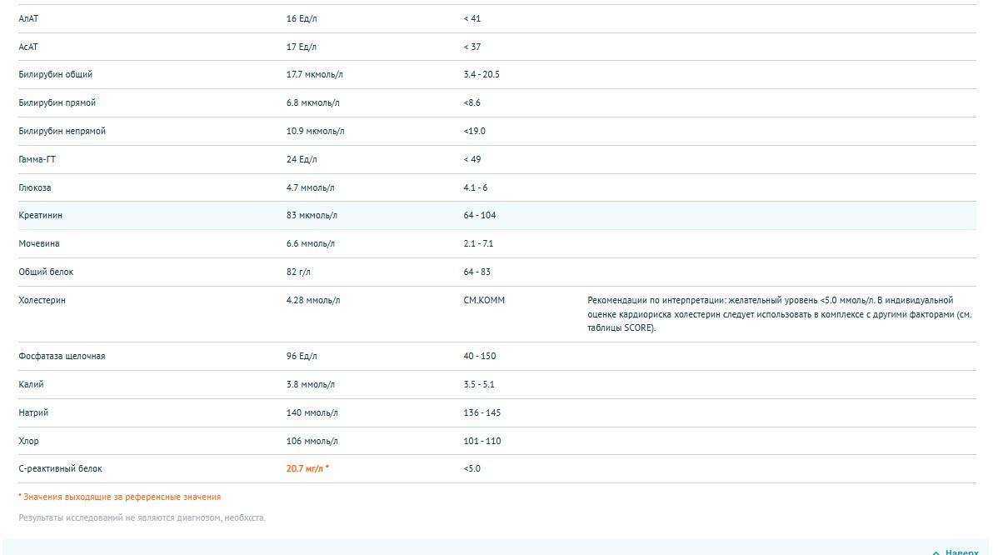Screen dimensions: 998x555
Task: Click the gray results disclaimer text
Action: 142,518
